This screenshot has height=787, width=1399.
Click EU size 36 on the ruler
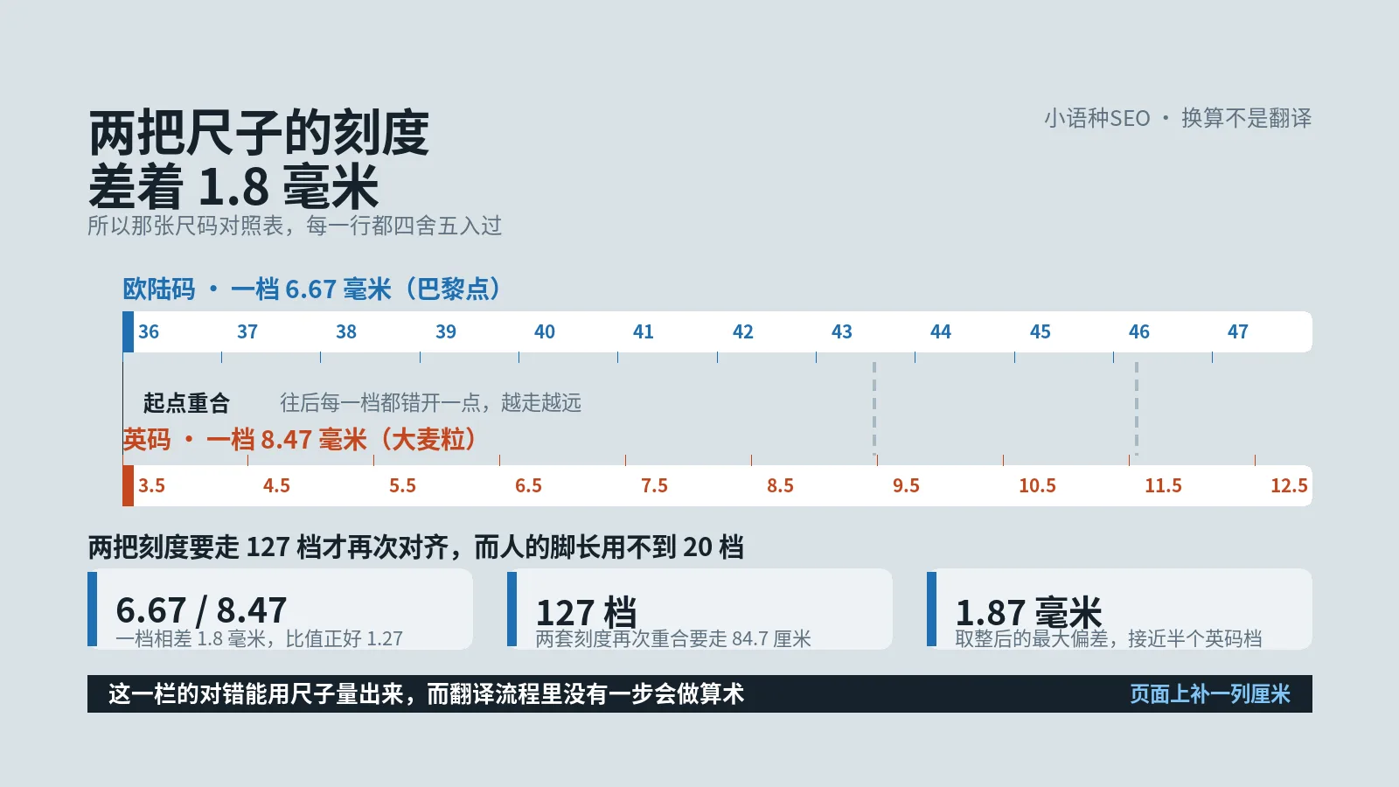coord(149,332)
